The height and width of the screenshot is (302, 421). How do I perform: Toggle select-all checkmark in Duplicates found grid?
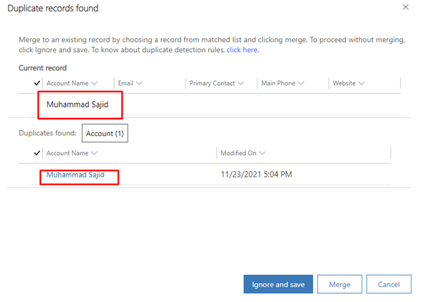(x=37, y=153)
